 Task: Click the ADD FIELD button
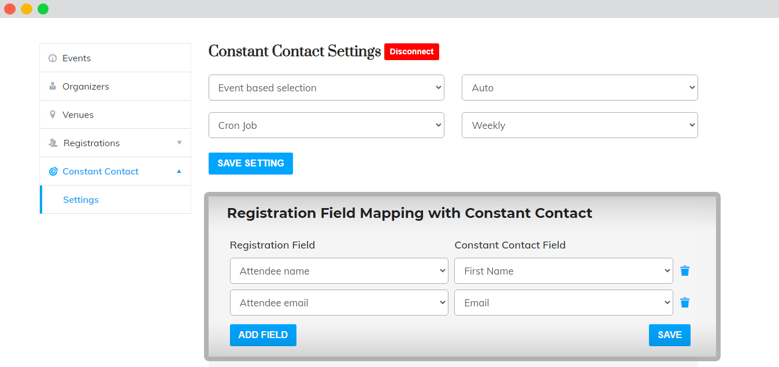(263, 335)
